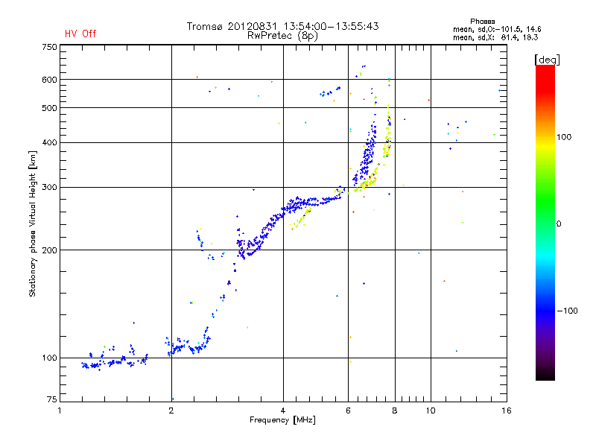
Task: Click the y-axis tick label '600'
Action: point(49,80)
